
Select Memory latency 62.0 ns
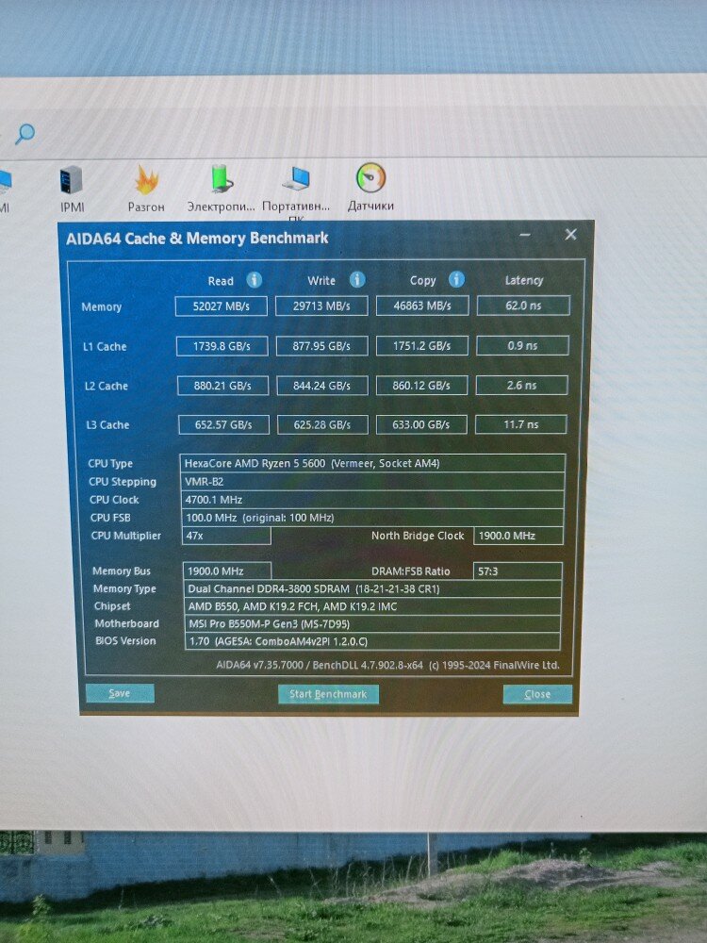tap(523, 306)
